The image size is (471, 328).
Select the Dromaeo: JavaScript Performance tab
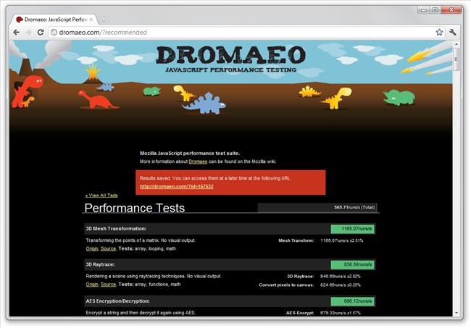coord(54,20)
